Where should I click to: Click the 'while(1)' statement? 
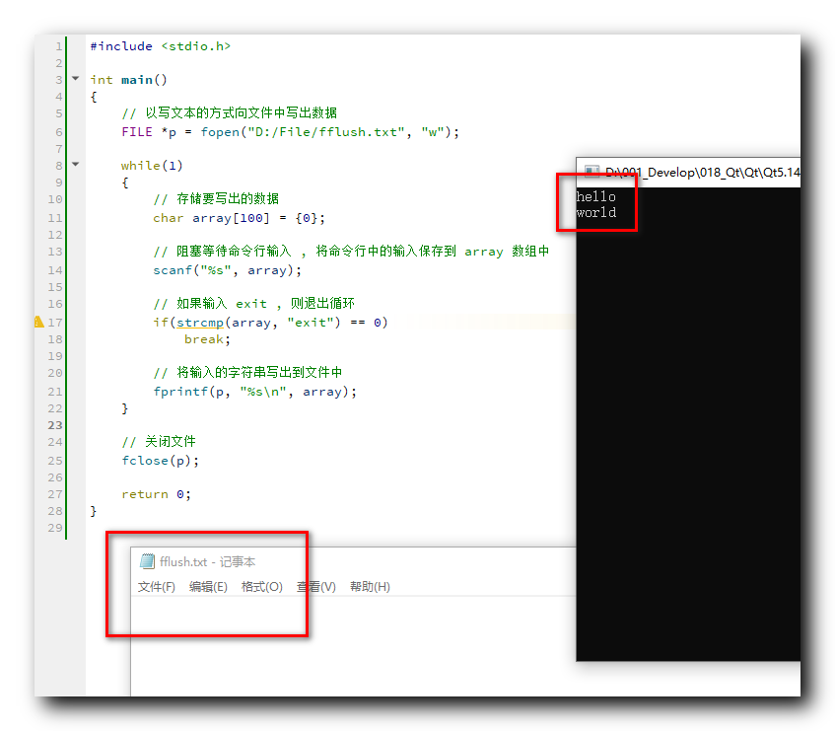[x=152, y=166]
